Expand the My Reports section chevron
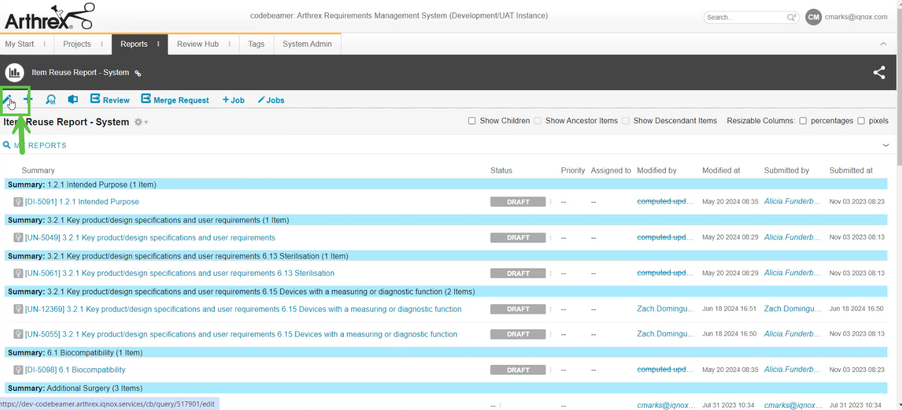902x410 pixels. coord(886,145)
